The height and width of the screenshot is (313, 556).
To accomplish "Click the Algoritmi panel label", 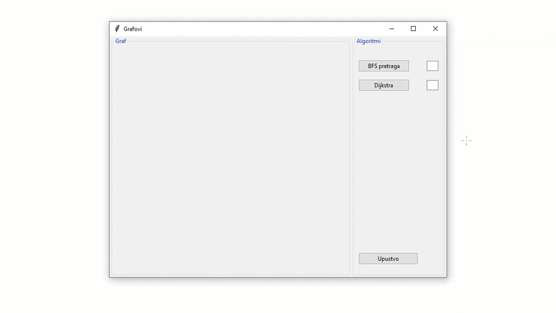I will point(368,41).
